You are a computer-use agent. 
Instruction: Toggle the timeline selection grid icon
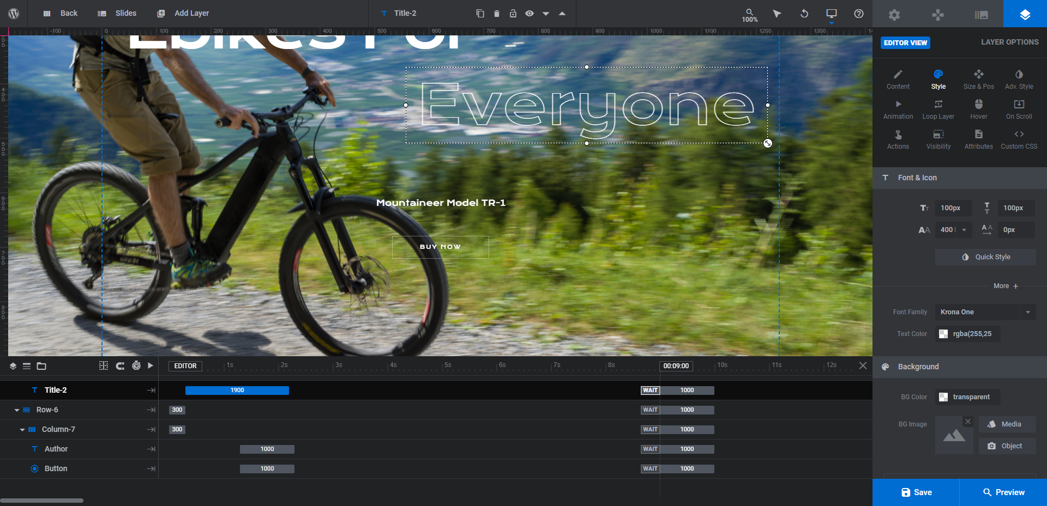coord(104,365)
